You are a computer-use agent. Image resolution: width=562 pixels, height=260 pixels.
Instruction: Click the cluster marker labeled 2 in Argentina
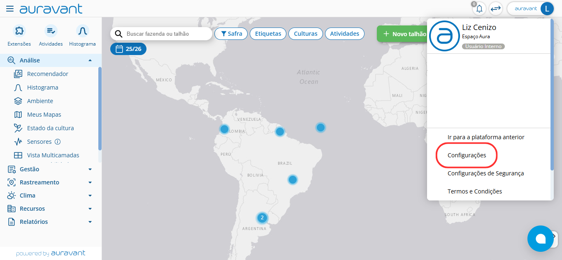[262, 217]
